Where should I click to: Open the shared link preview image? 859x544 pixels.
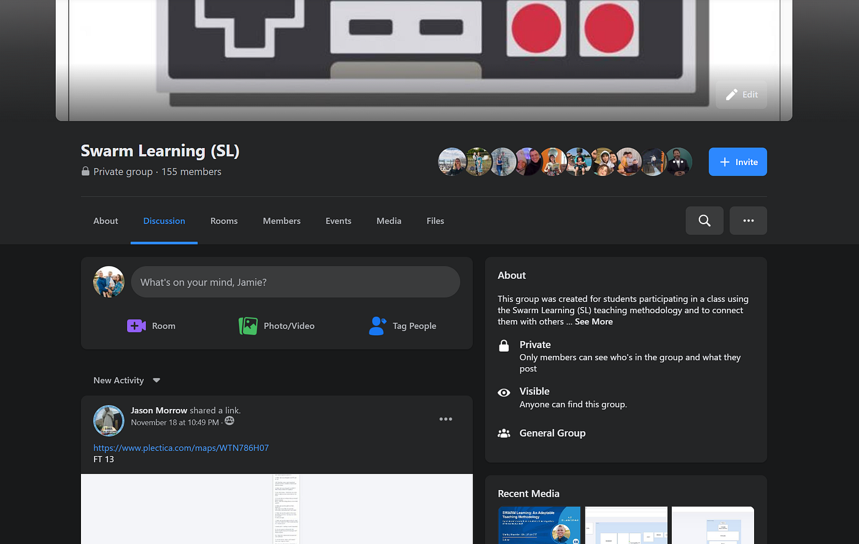(x=277, y=509)
